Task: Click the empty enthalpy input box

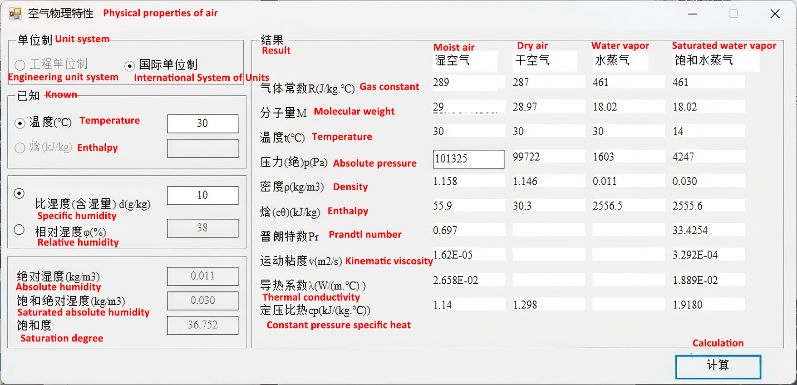Action: click(x=202, y=148)
